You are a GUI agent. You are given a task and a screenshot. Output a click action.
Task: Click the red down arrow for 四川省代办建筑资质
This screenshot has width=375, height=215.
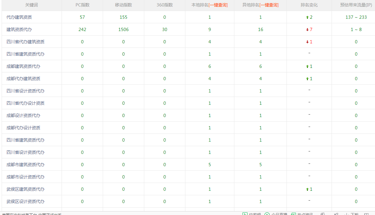(307, 42)
